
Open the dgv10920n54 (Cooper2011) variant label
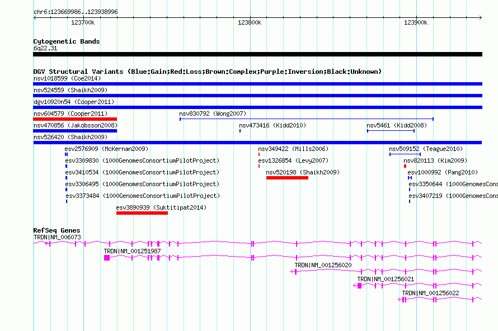click(74, 102)
